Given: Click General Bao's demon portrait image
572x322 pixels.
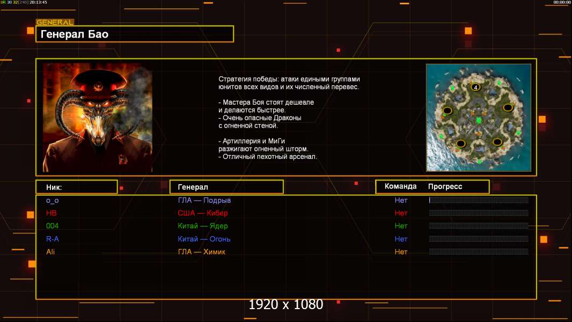Looking at the screenshot, I should (98, 118).
